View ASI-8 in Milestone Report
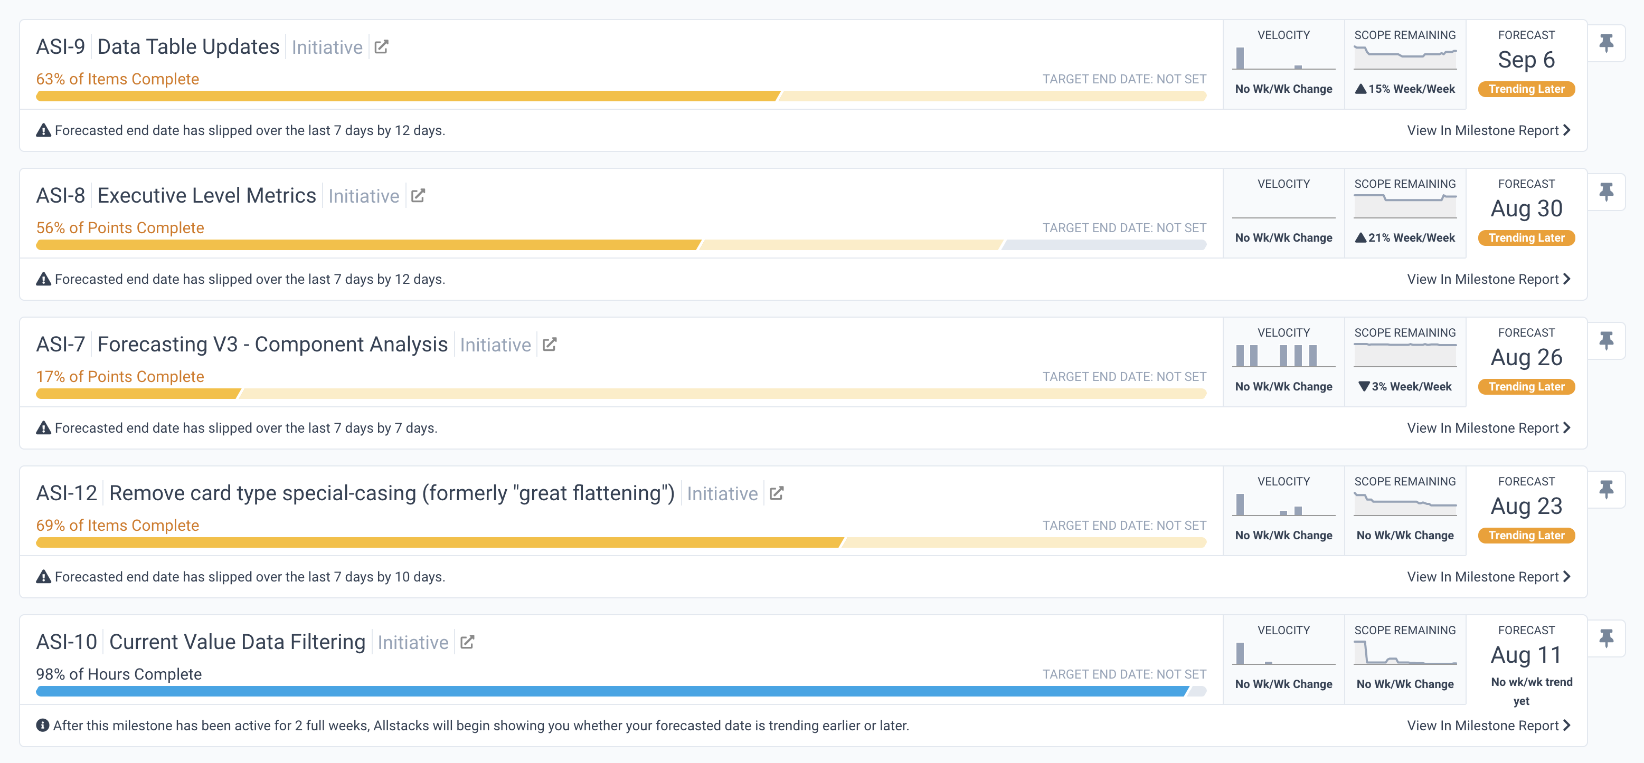 (1488, 280)
